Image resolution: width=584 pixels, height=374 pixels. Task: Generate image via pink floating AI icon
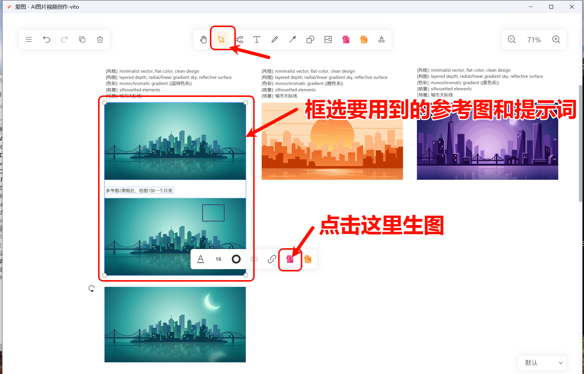(x=290, y=259)
